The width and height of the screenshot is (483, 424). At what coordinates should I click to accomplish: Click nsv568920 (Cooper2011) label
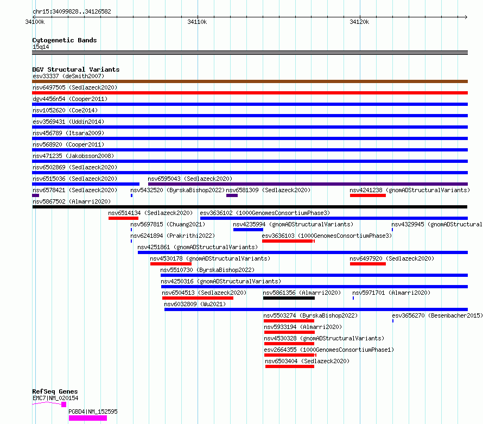68,144
